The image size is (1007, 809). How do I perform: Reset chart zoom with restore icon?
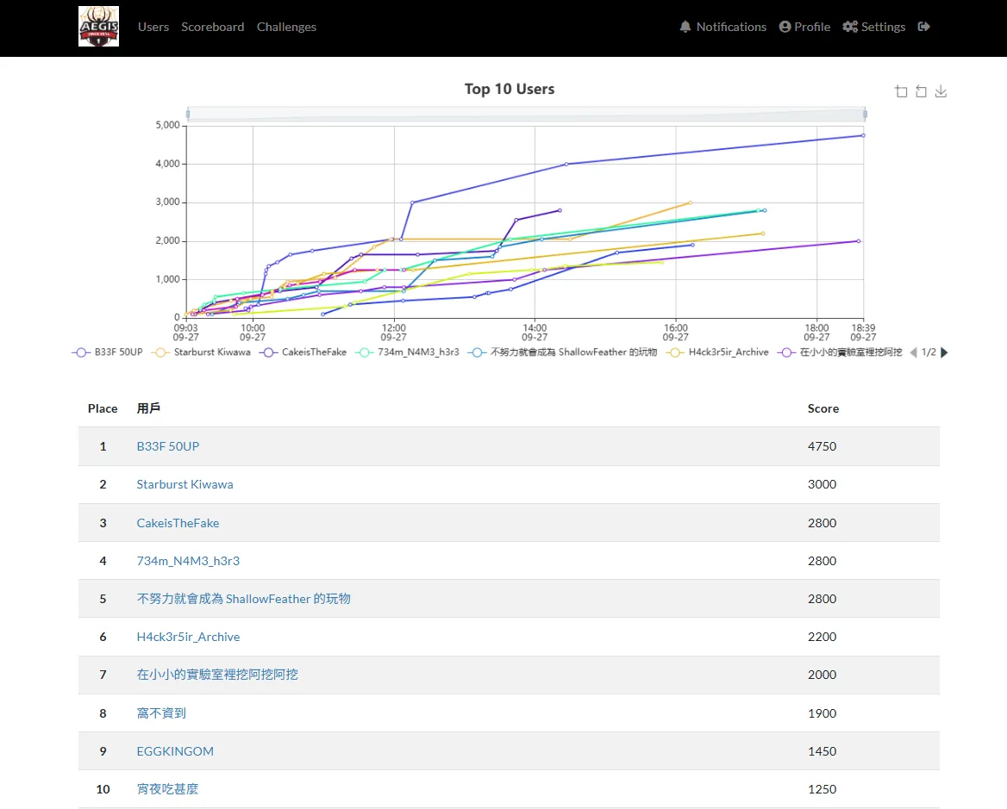[x=921, y=91]
